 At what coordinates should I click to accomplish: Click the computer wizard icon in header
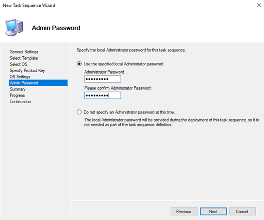[14, 28]
